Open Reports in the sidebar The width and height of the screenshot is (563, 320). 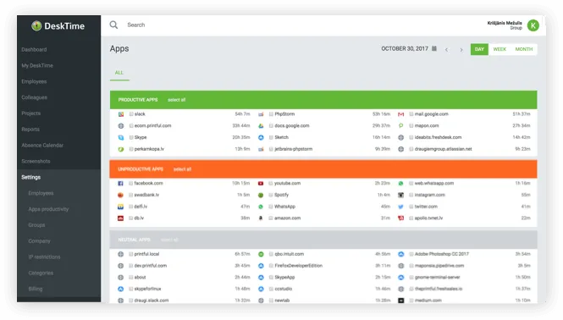click(30, 130)
